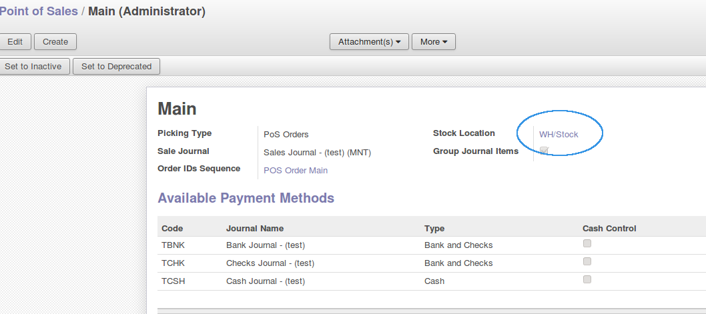This screenshot has width=706, height=314.
Task: Click the Sale Journal label
Action: coord(184,151)
